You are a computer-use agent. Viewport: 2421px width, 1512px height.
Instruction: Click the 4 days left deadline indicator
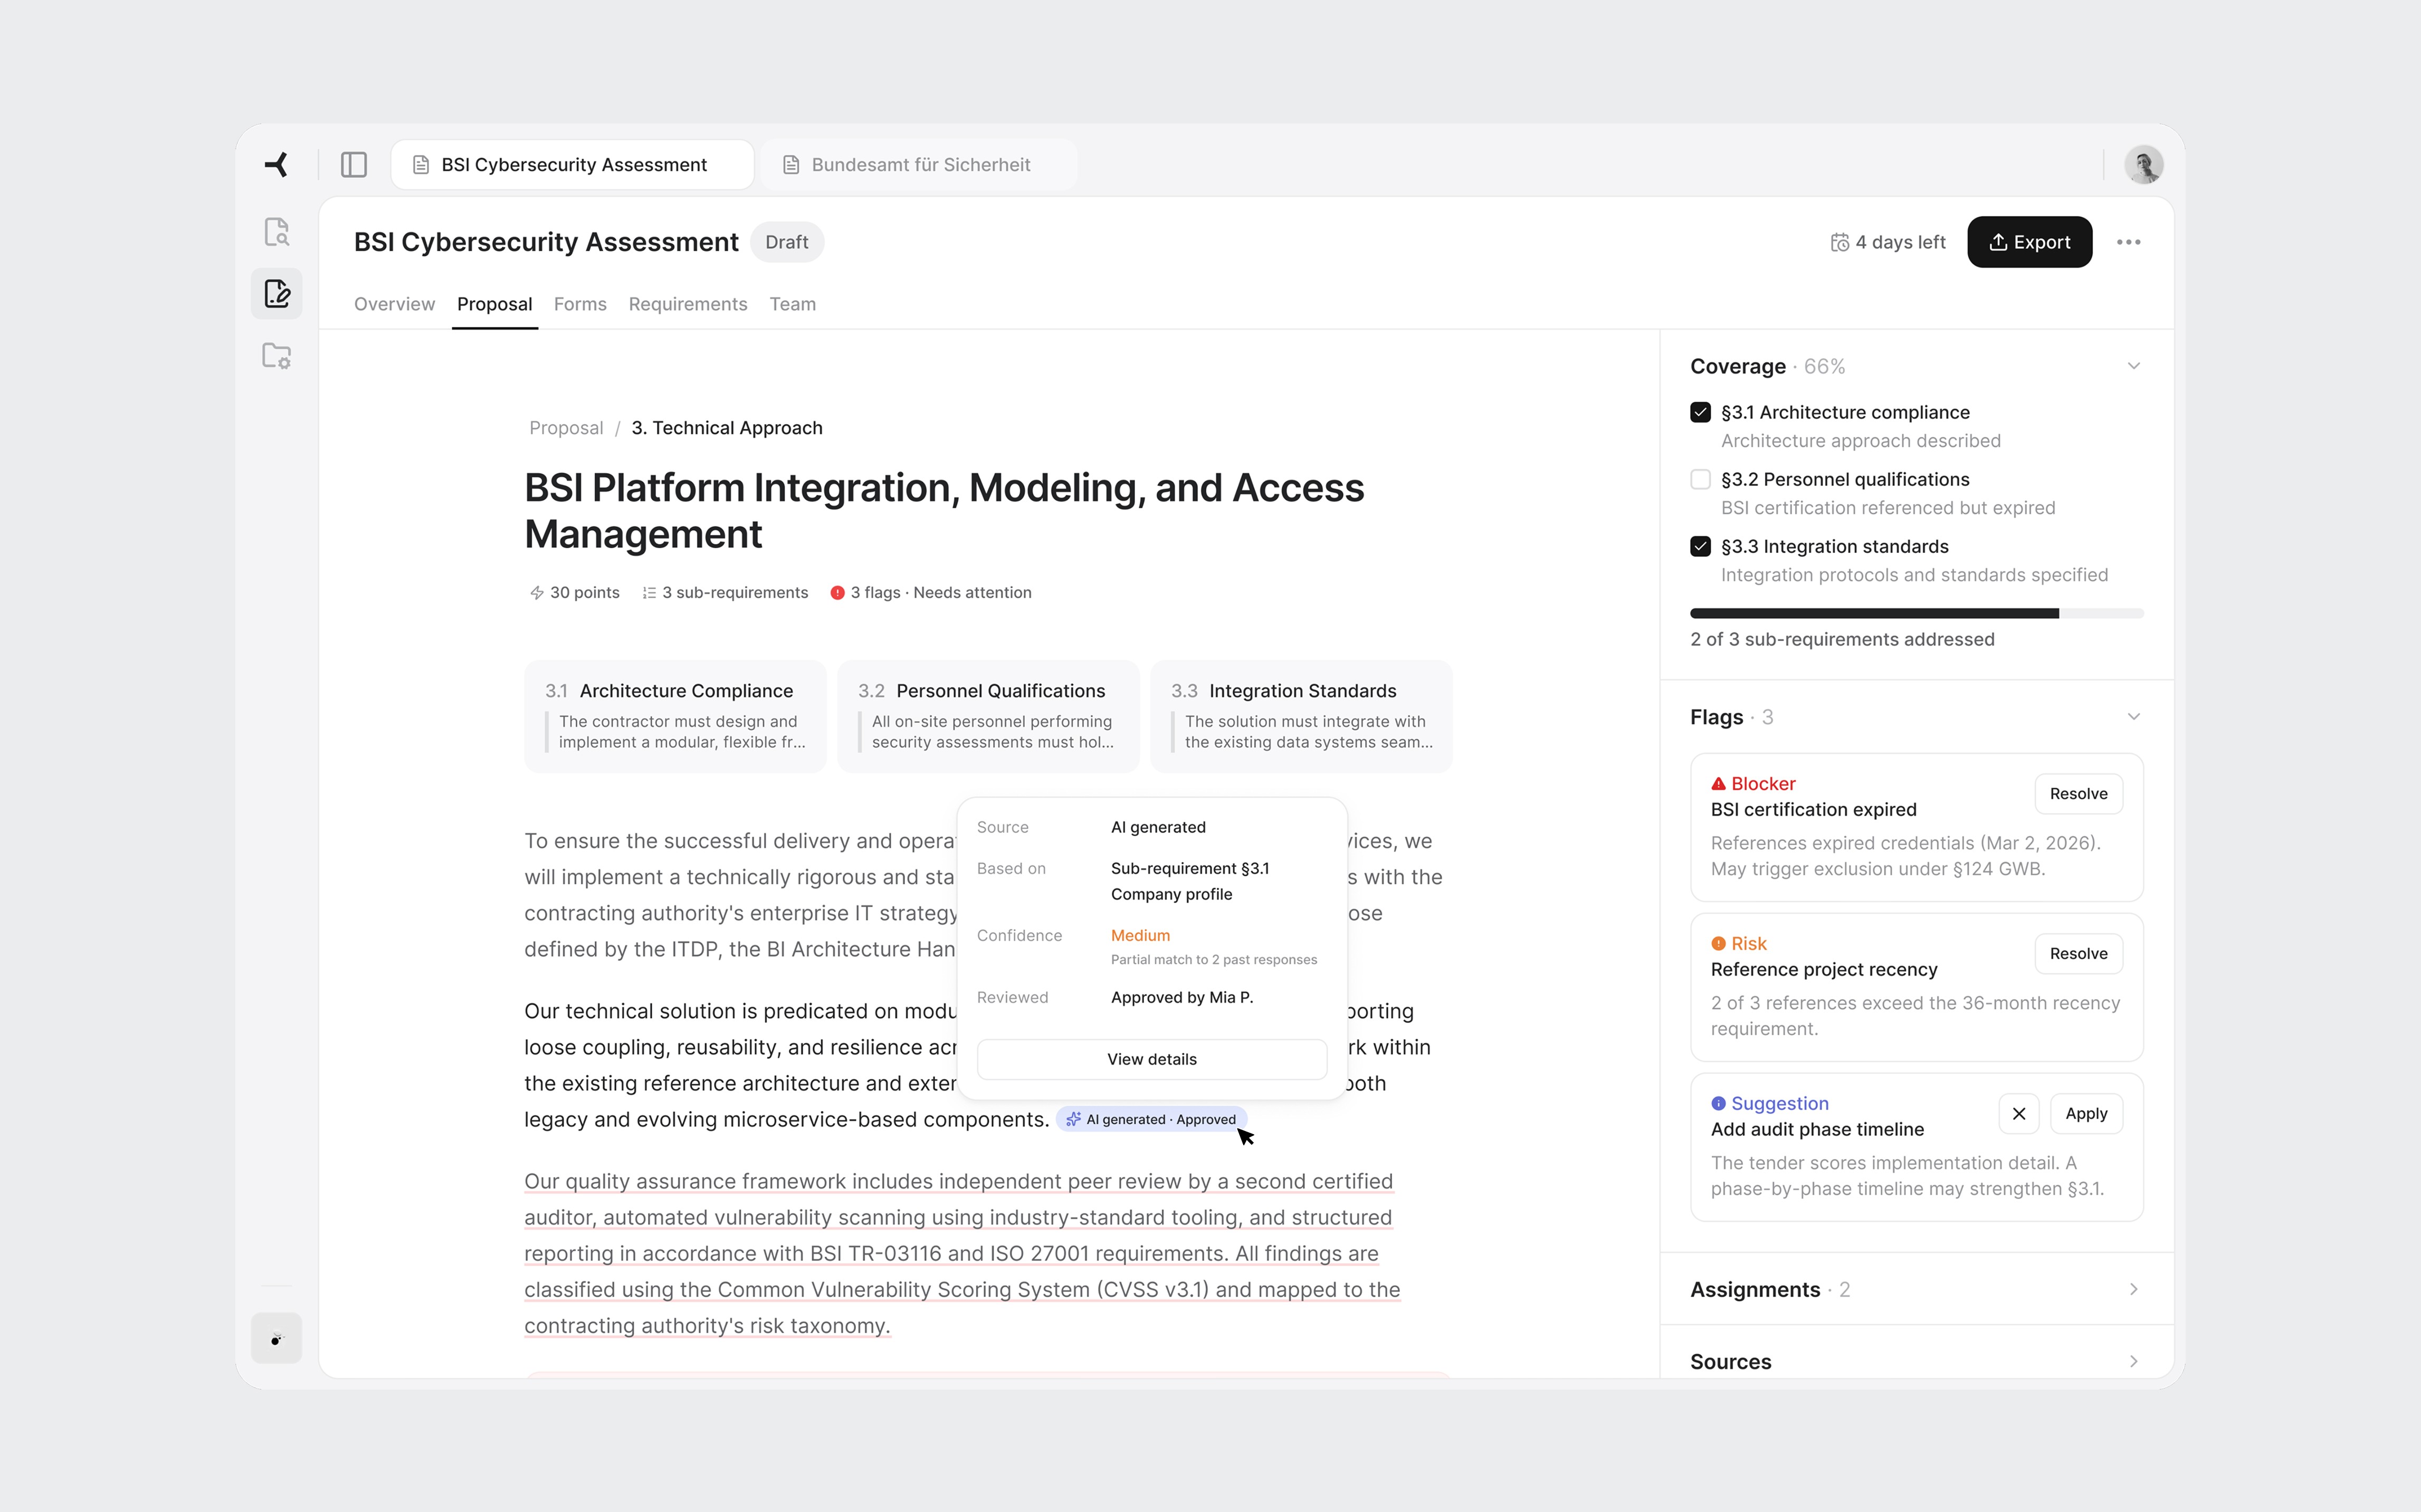[x=1888, y=242]
